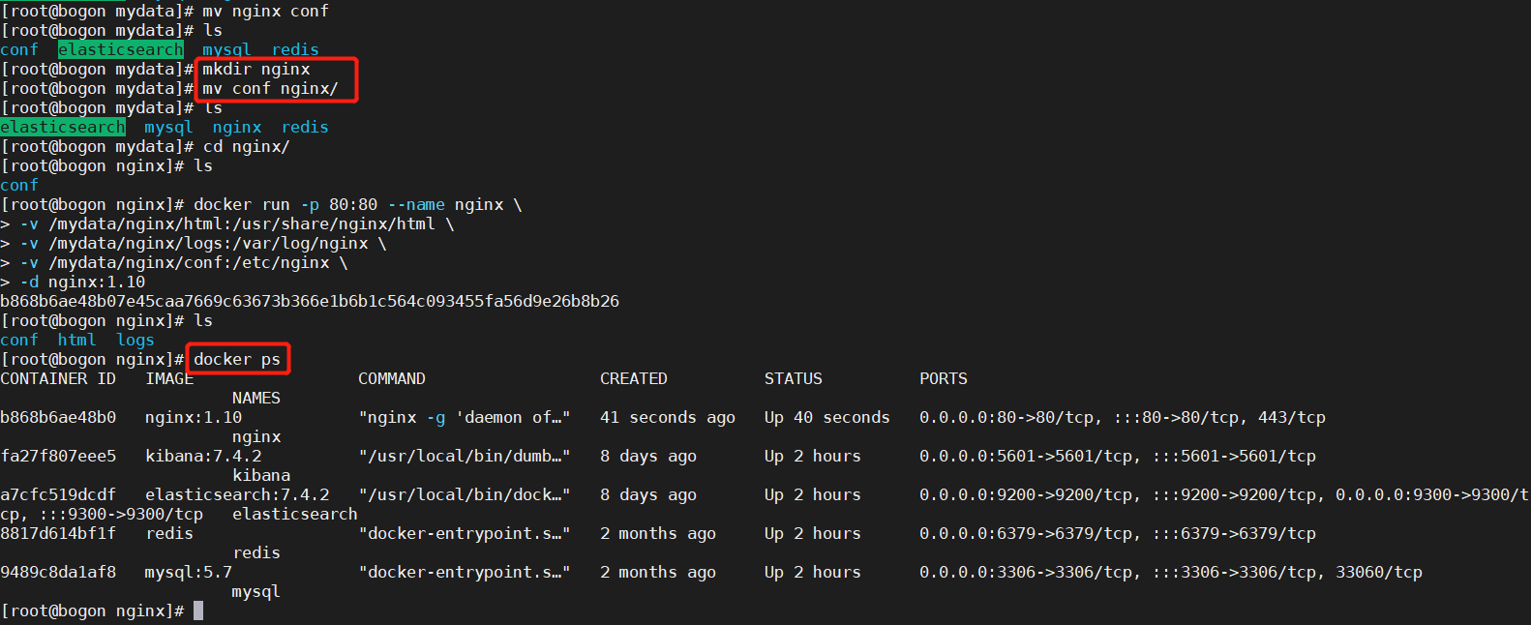This screenshot has width=1531, height=625.
Task: Click the container ID 9489c8da1af8
Action: (58, 572)
